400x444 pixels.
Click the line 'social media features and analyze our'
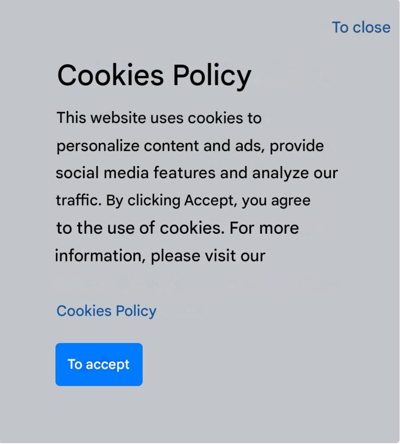pyautogui.click(x=197, y=173)
